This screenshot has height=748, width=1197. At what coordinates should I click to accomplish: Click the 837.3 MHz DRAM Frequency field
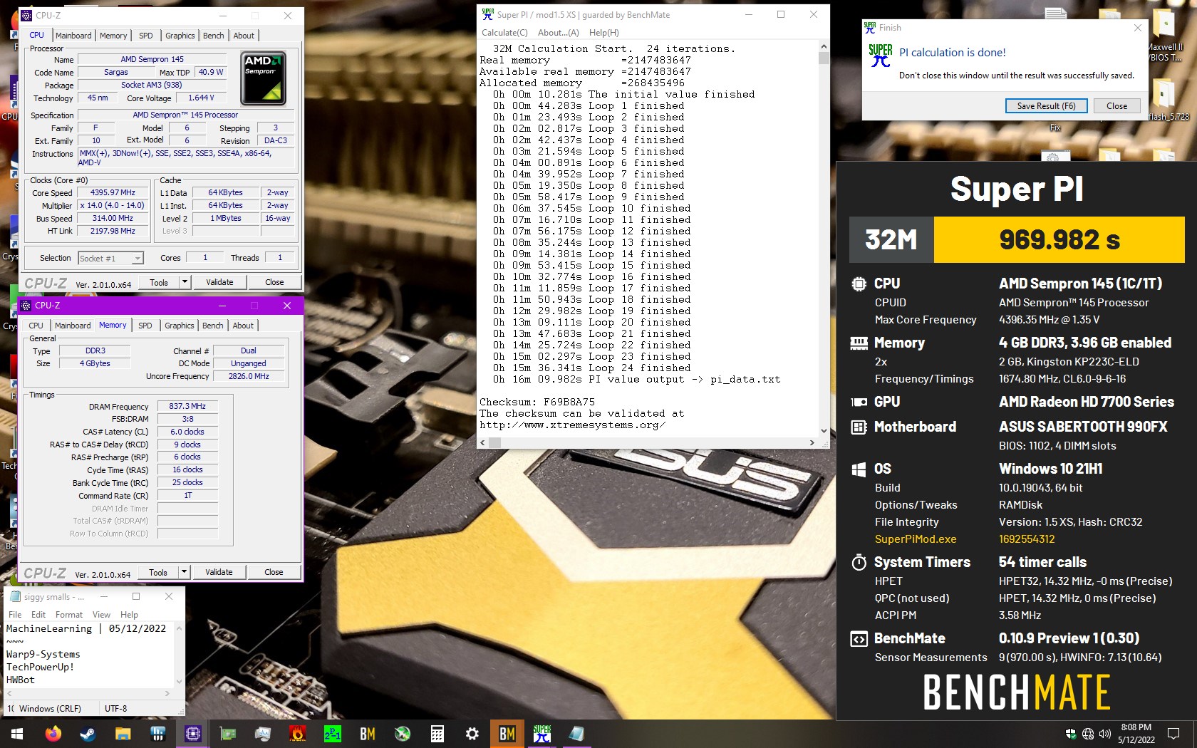click(x=187, y=406)
